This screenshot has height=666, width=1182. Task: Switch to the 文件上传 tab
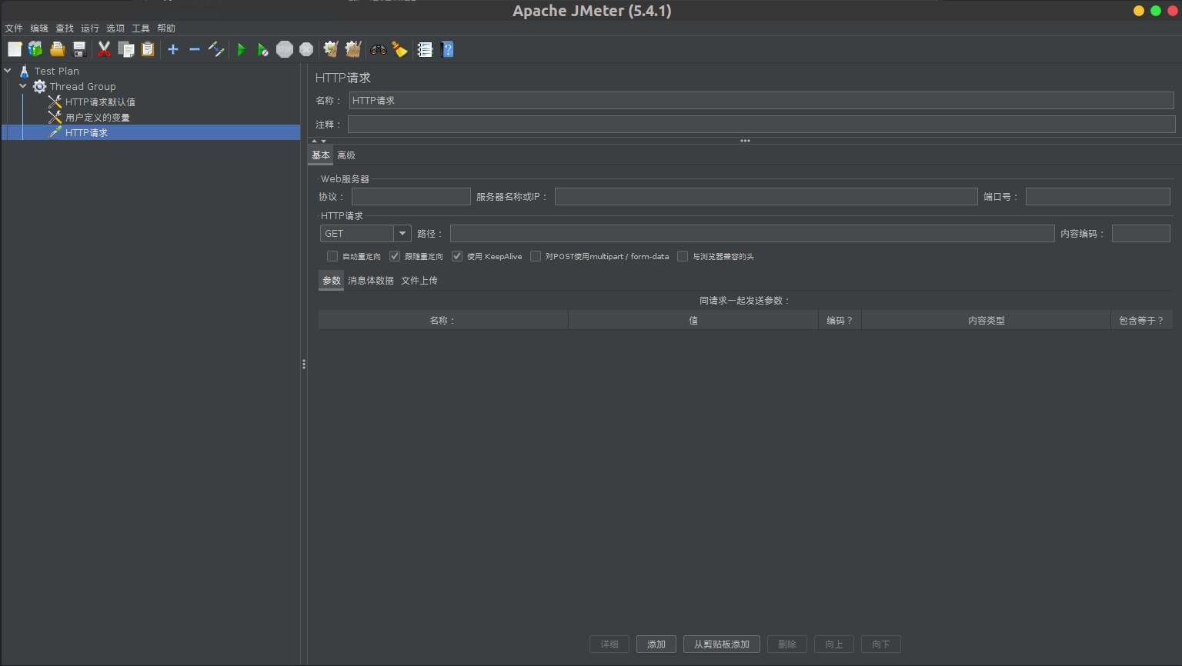[419, 281]
